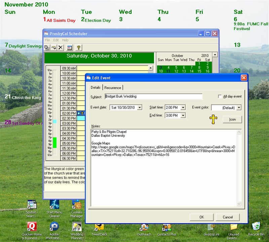Screen dimensions: 269x242
Task: Click into the Subject text field
Action: [153, 97]
